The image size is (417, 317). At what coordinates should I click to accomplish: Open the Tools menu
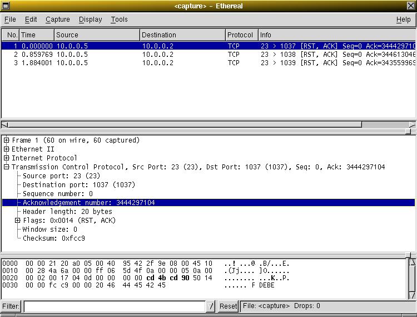119,19
